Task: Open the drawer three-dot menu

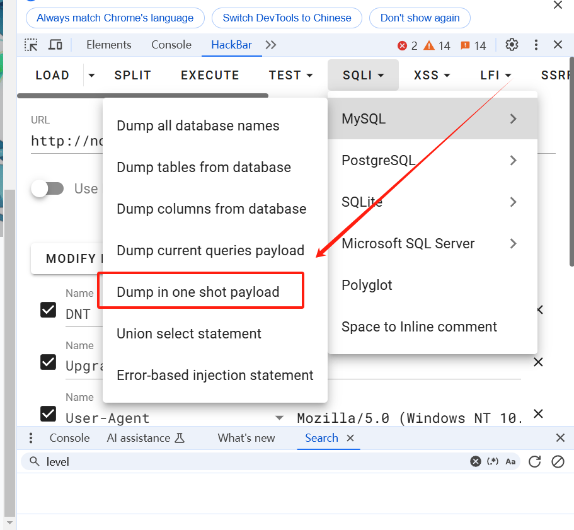Action: (x=31, y=438)
